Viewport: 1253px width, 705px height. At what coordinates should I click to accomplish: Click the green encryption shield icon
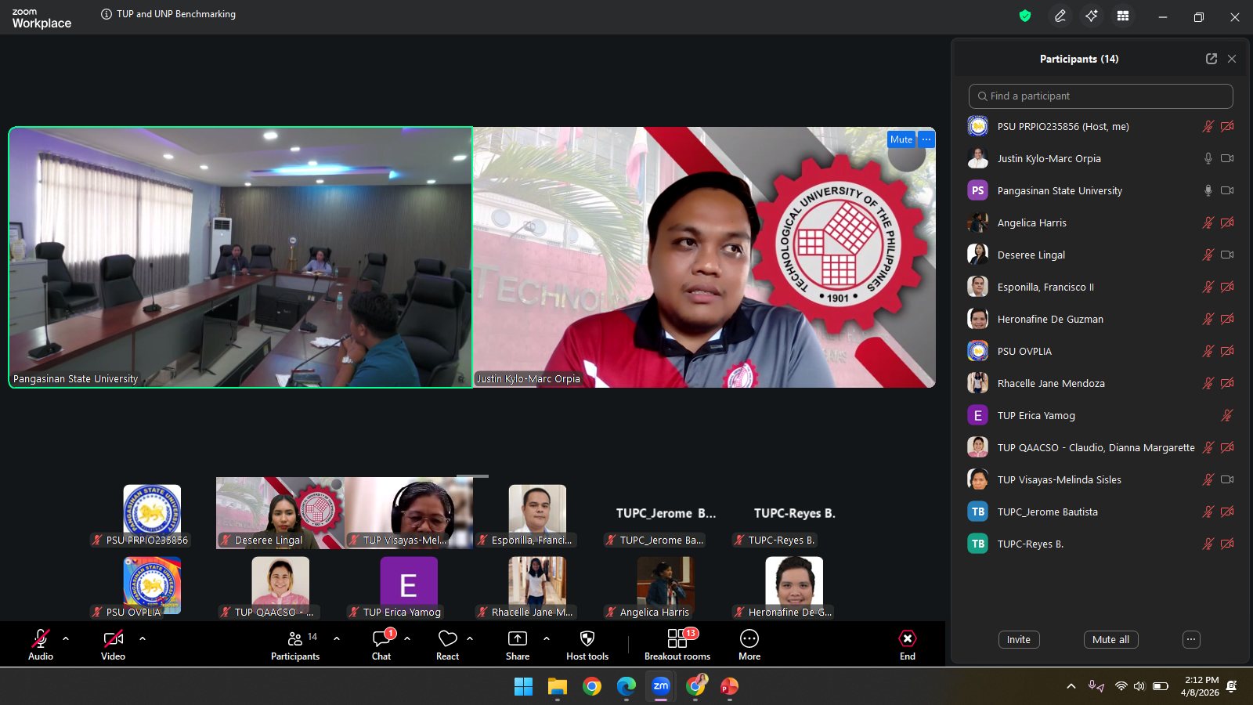(1024, 16)
